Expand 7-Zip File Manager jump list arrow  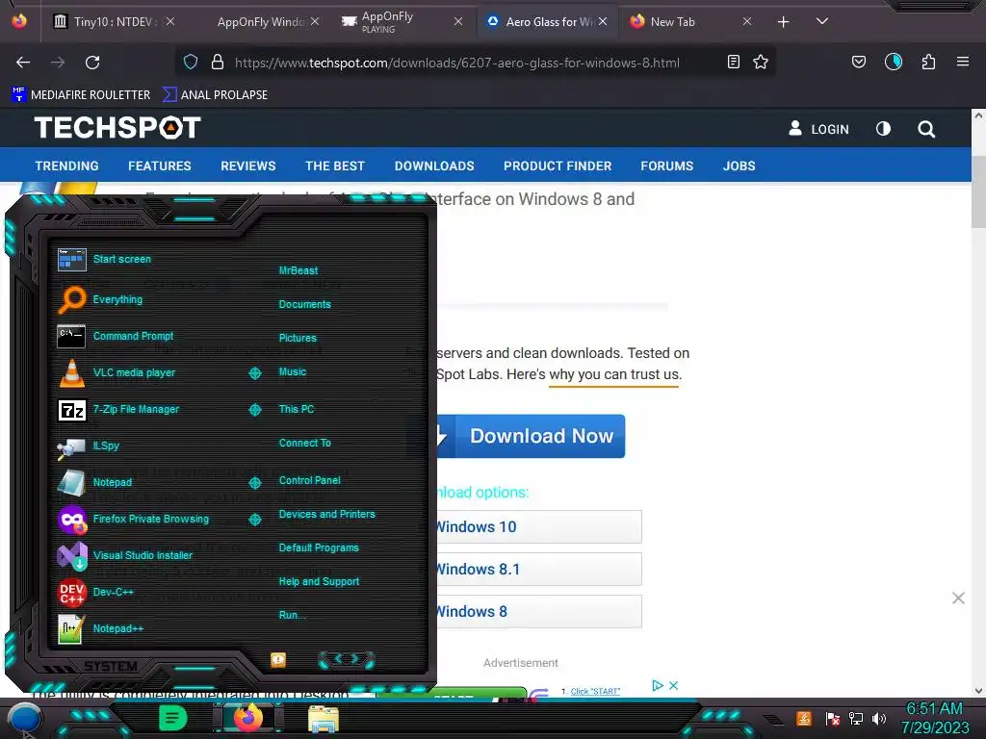254,410
